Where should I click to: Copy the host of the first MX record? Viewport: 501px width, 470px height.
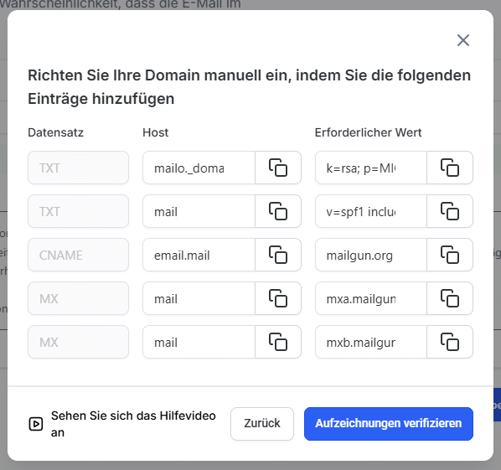[278, 298]
